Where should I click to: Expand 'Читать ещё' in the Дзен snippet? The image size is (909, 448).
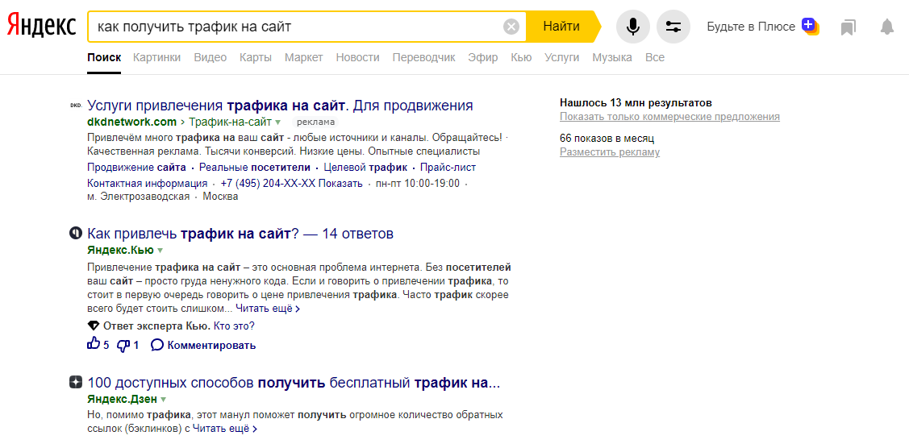225,429
